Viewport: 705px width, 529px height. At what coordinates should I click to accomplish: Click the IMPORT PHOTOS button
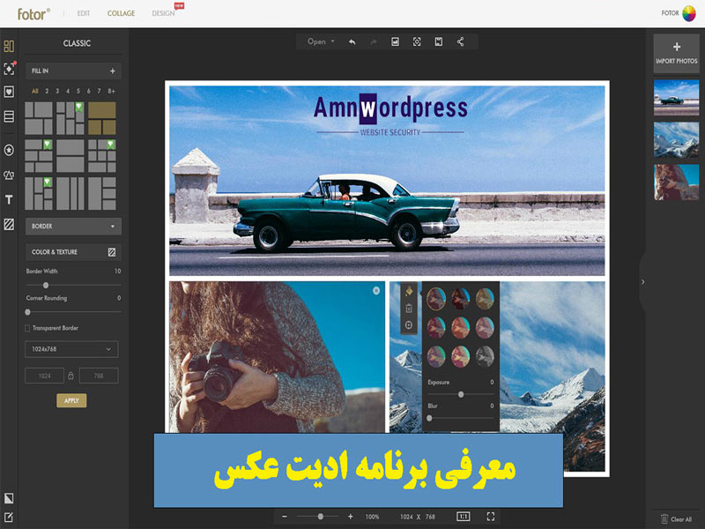(677, 54)
